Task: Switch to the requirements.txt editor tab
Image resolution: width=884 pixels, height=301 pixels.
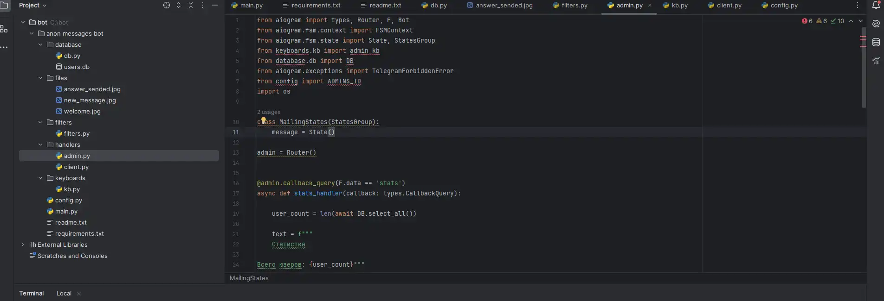Action: coord(311,6)
